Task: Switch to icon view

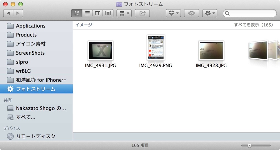Action: pyautogui.click(x=77, y=13)
